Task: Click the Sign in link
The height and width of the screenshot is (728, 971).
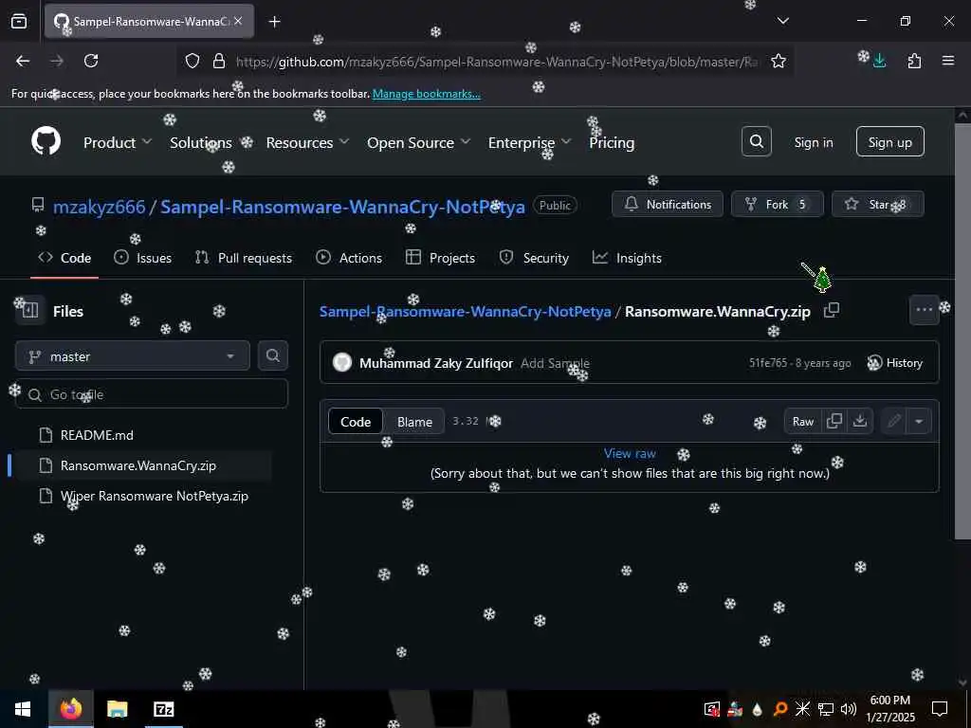Action: click(x=813, y=142)
